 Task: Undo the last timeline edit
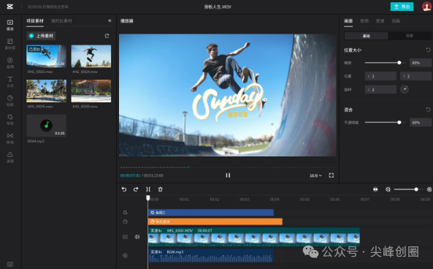point(124,189)
